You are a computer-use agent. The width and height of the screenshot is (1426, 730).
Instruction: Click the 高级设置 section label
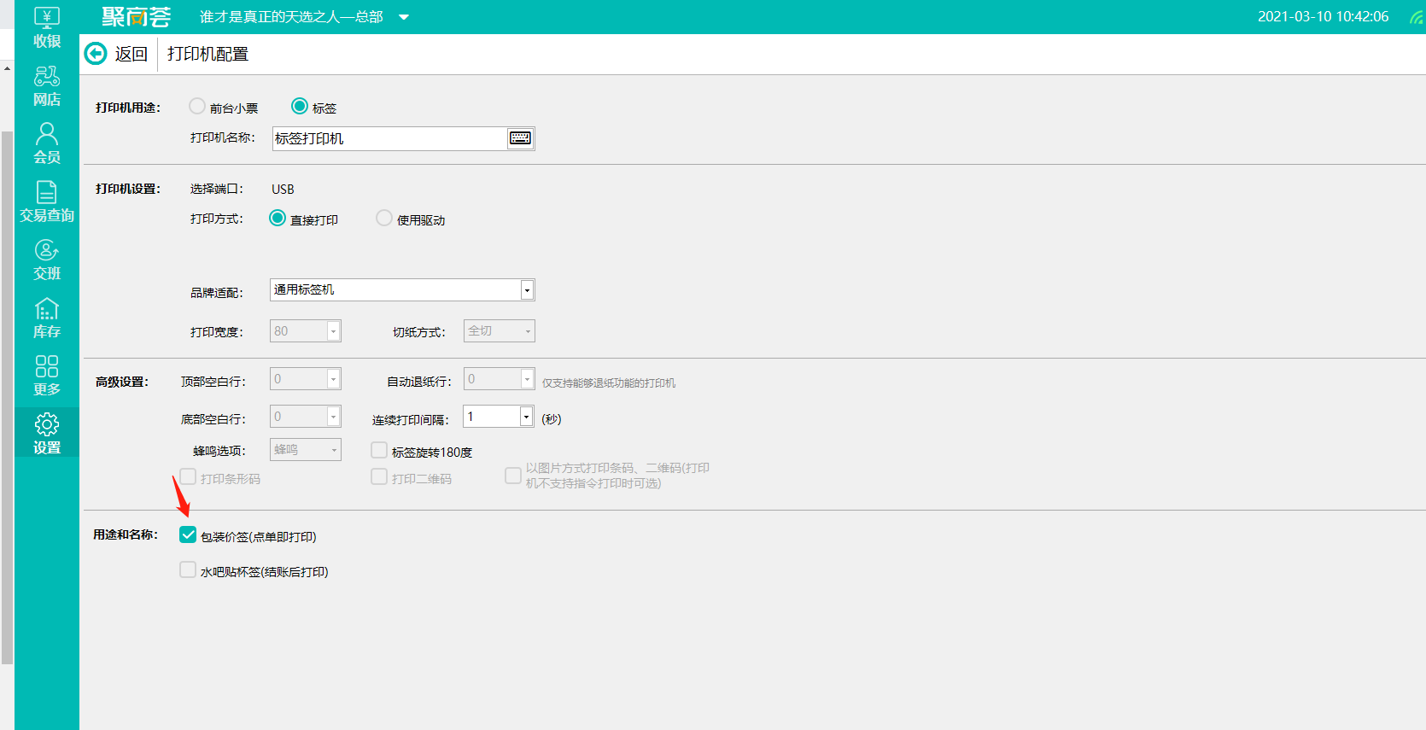click(122, 382)
